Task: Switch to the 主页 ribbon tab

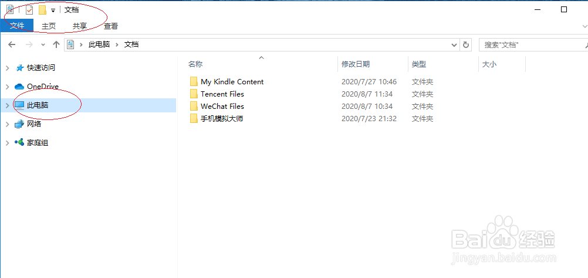Action: pyautogui.click(x=48, y=26)
